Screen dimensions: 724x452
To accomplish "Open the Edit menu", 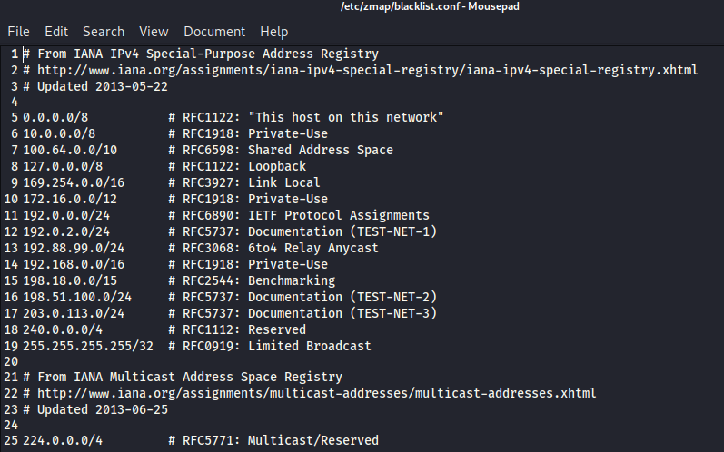I will [56, 32].
